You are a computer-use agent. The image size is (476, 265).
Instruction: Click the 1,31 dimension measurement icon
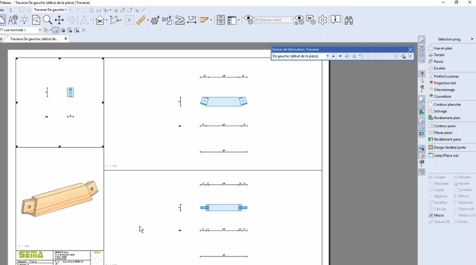coord(192,20)
